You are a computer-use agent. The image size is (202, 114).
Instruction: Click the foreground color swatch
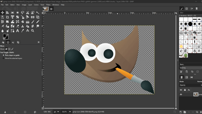pos(5,35)
